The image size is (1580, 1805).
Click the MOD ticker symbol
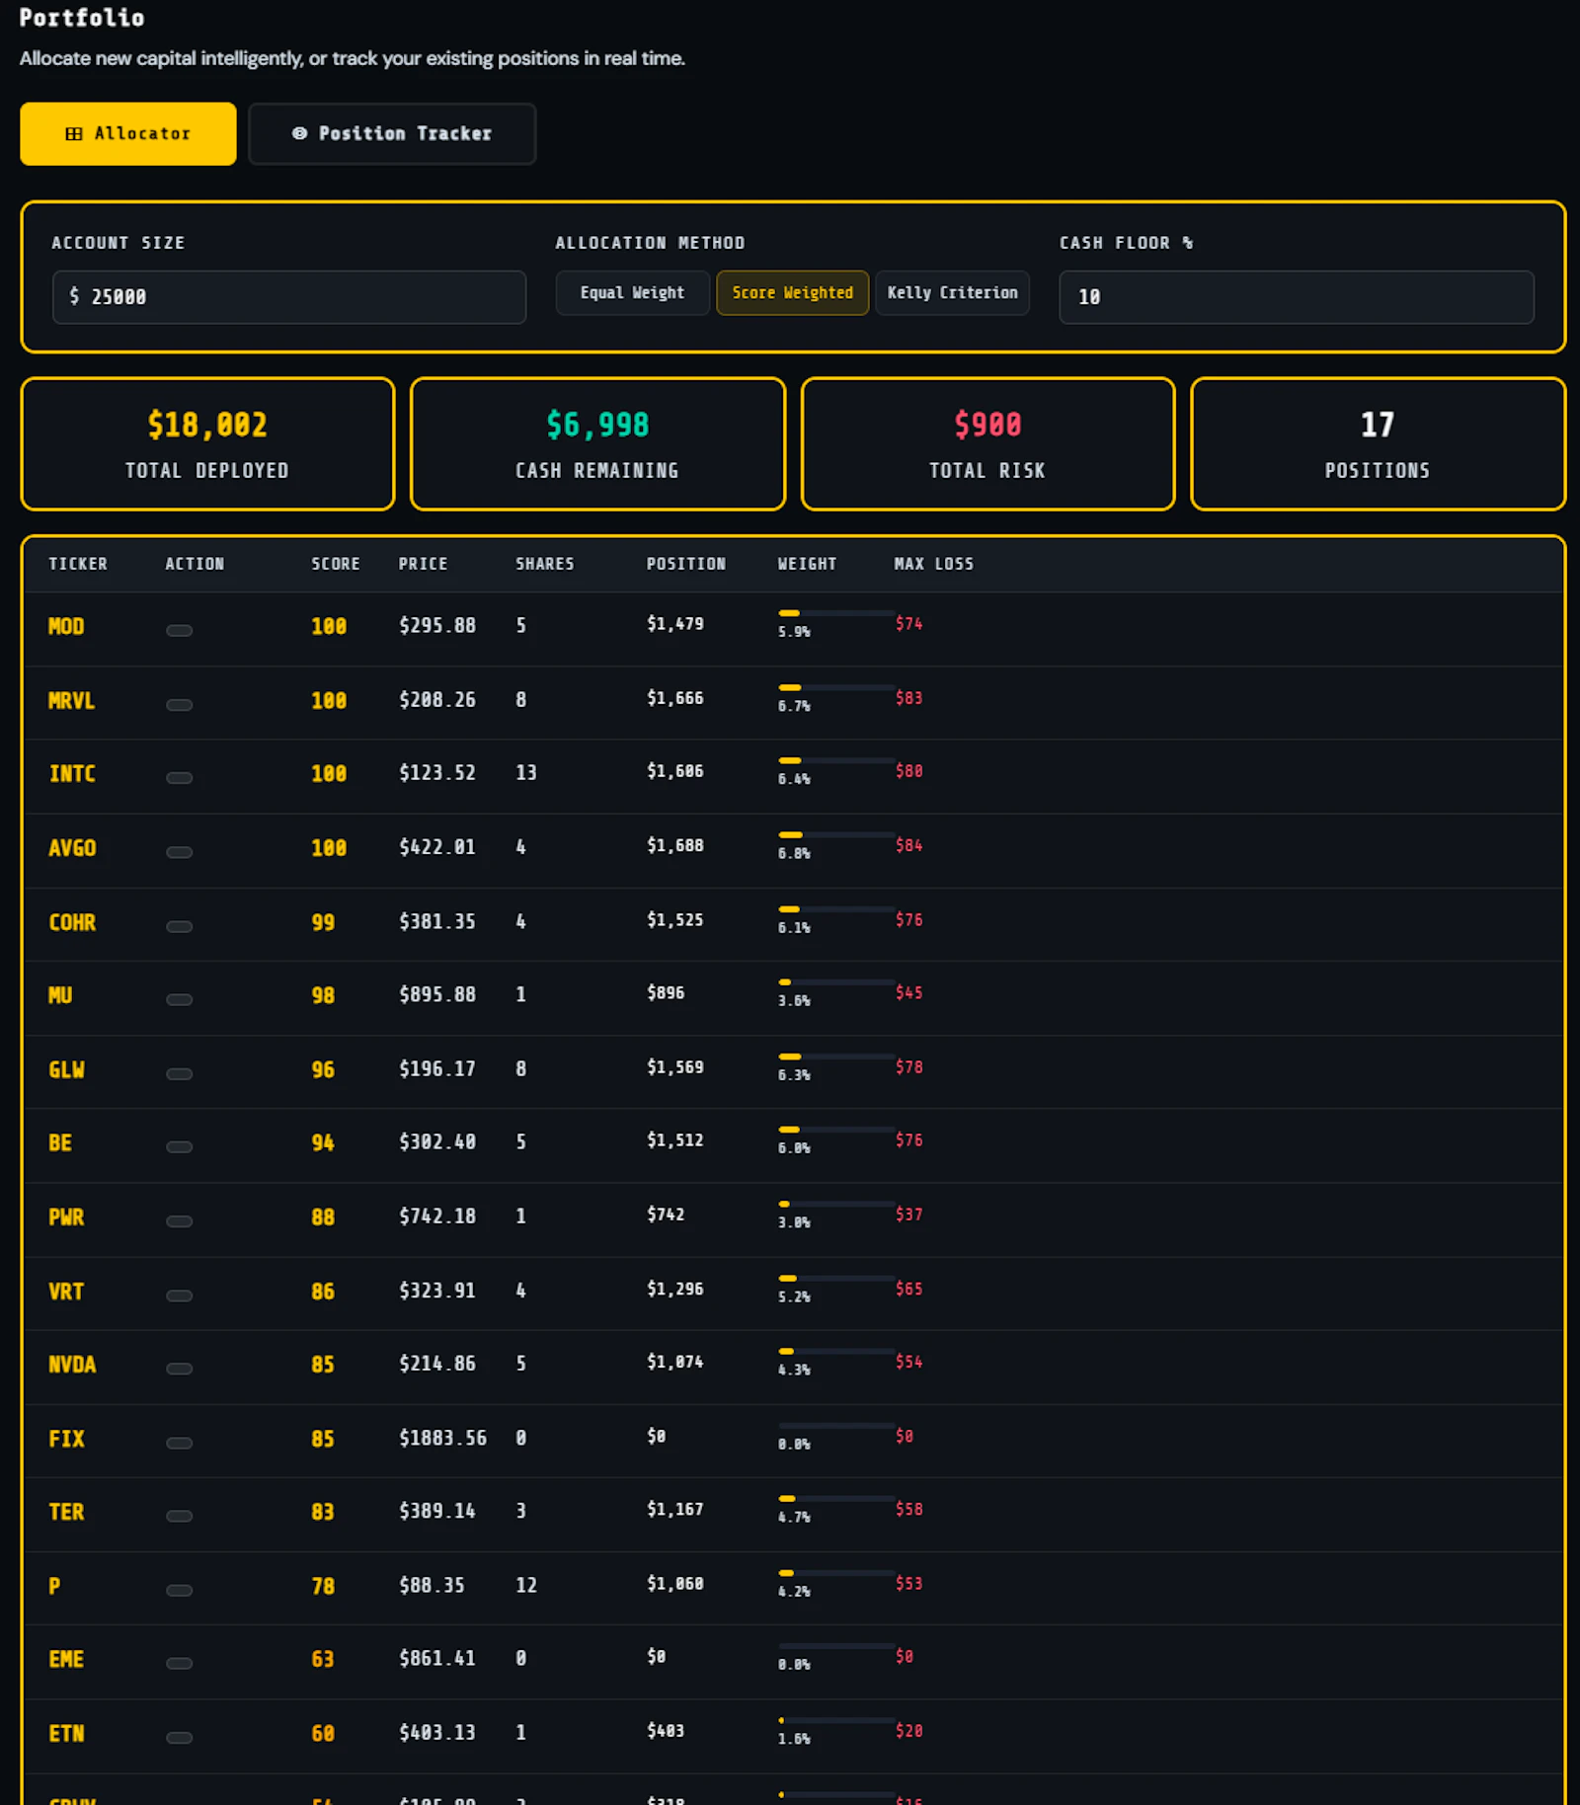(x=66, y=627)
